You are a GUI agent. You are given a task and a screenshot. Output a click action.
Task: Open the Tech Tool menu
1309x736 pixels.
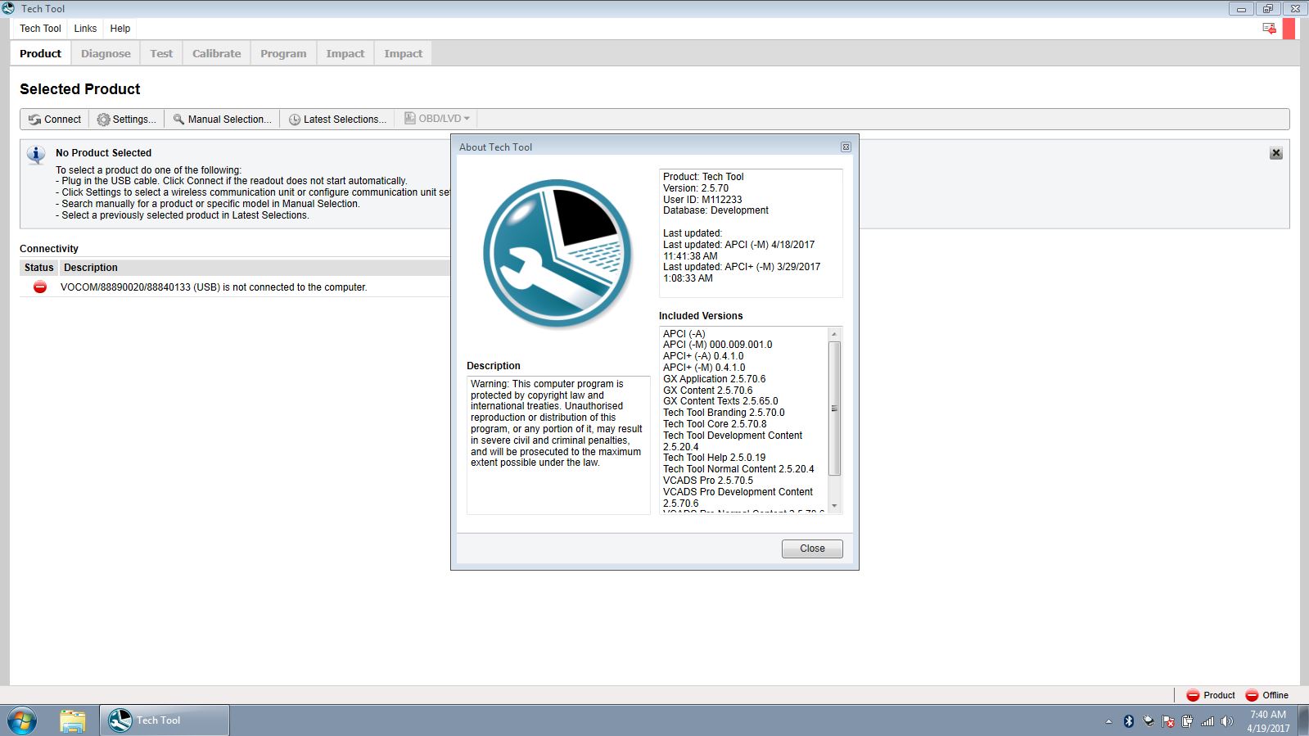point(40,29)
